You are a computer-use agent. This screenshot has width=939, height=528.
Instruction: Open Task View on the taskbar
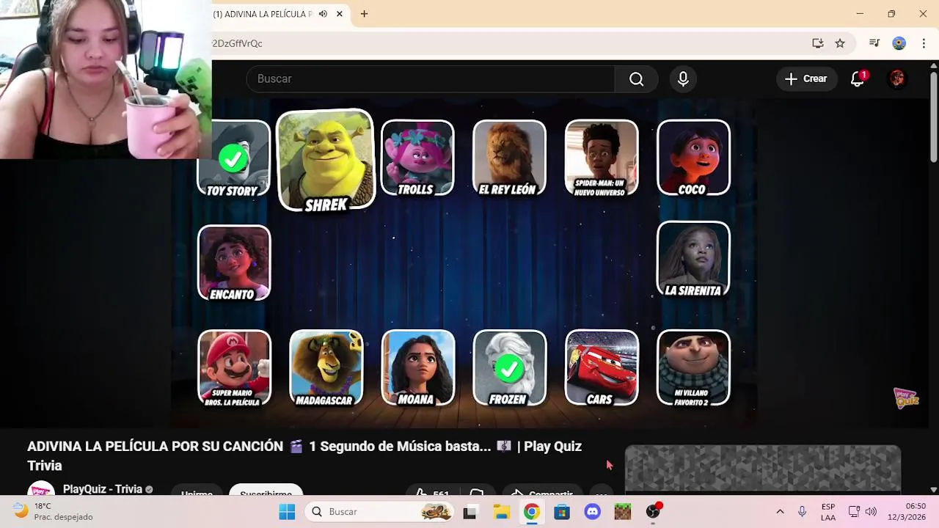pos(469,511)
